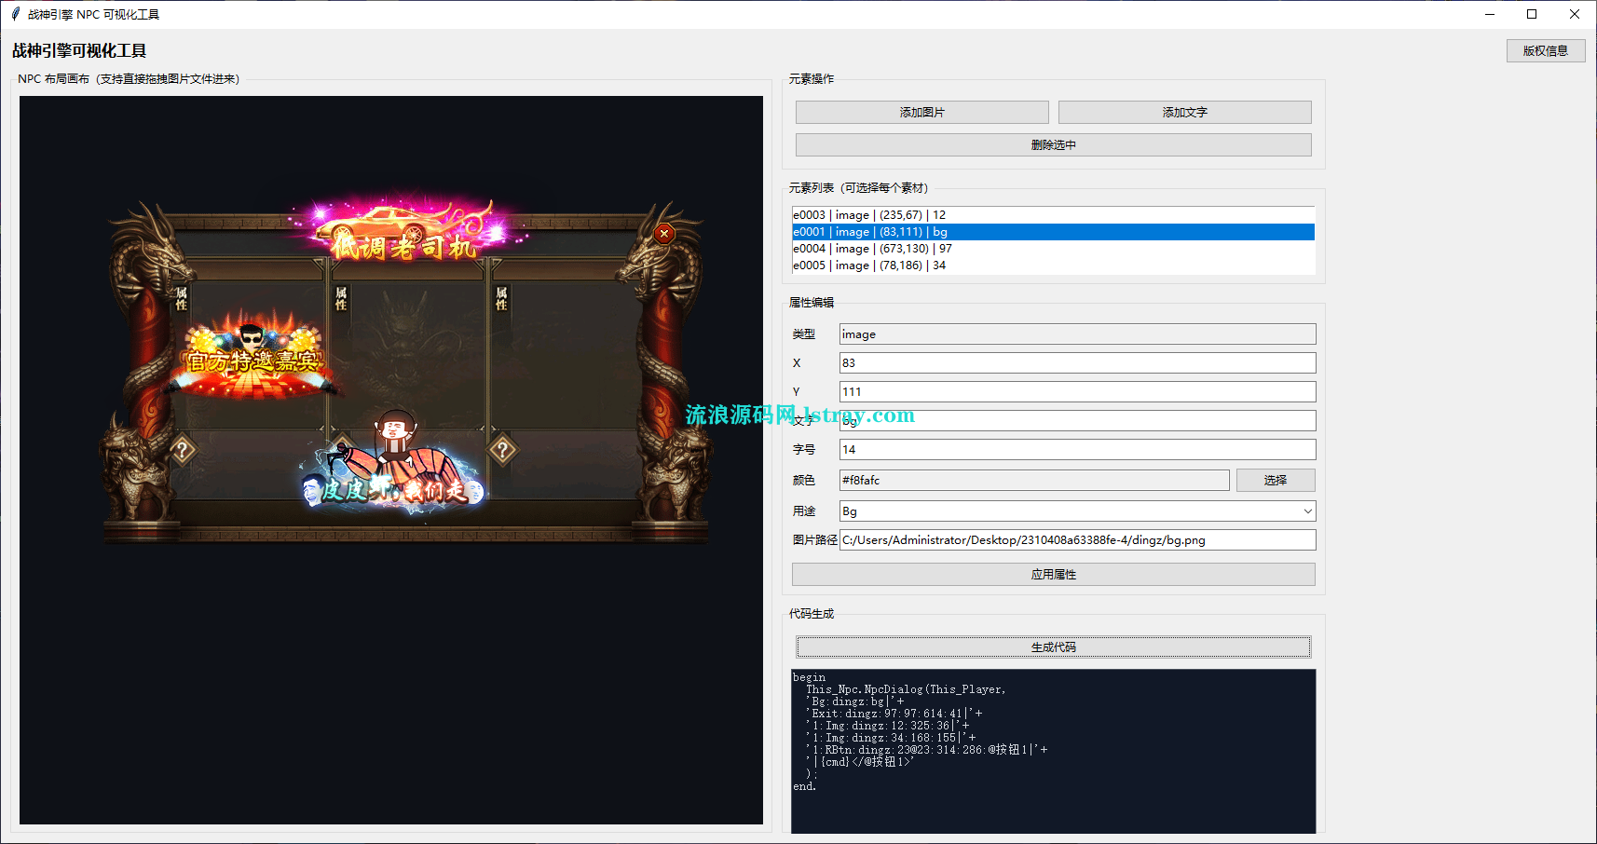Open 版权信息 copyright info
Viewport: 1597px width, 844px height.
point(1545,51)
